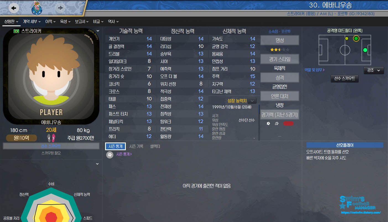Go back with the left arrow button
This screenshot has height=222, width=388.
click(x=14, y=8)
